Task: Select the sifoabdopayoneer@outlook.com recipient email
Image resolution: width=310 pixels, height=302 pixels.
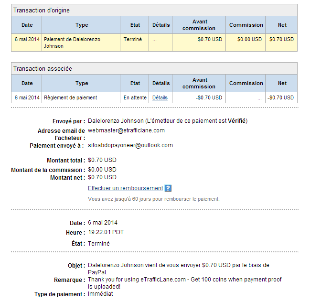Action: pyautogui.click(x=130, y=145)
